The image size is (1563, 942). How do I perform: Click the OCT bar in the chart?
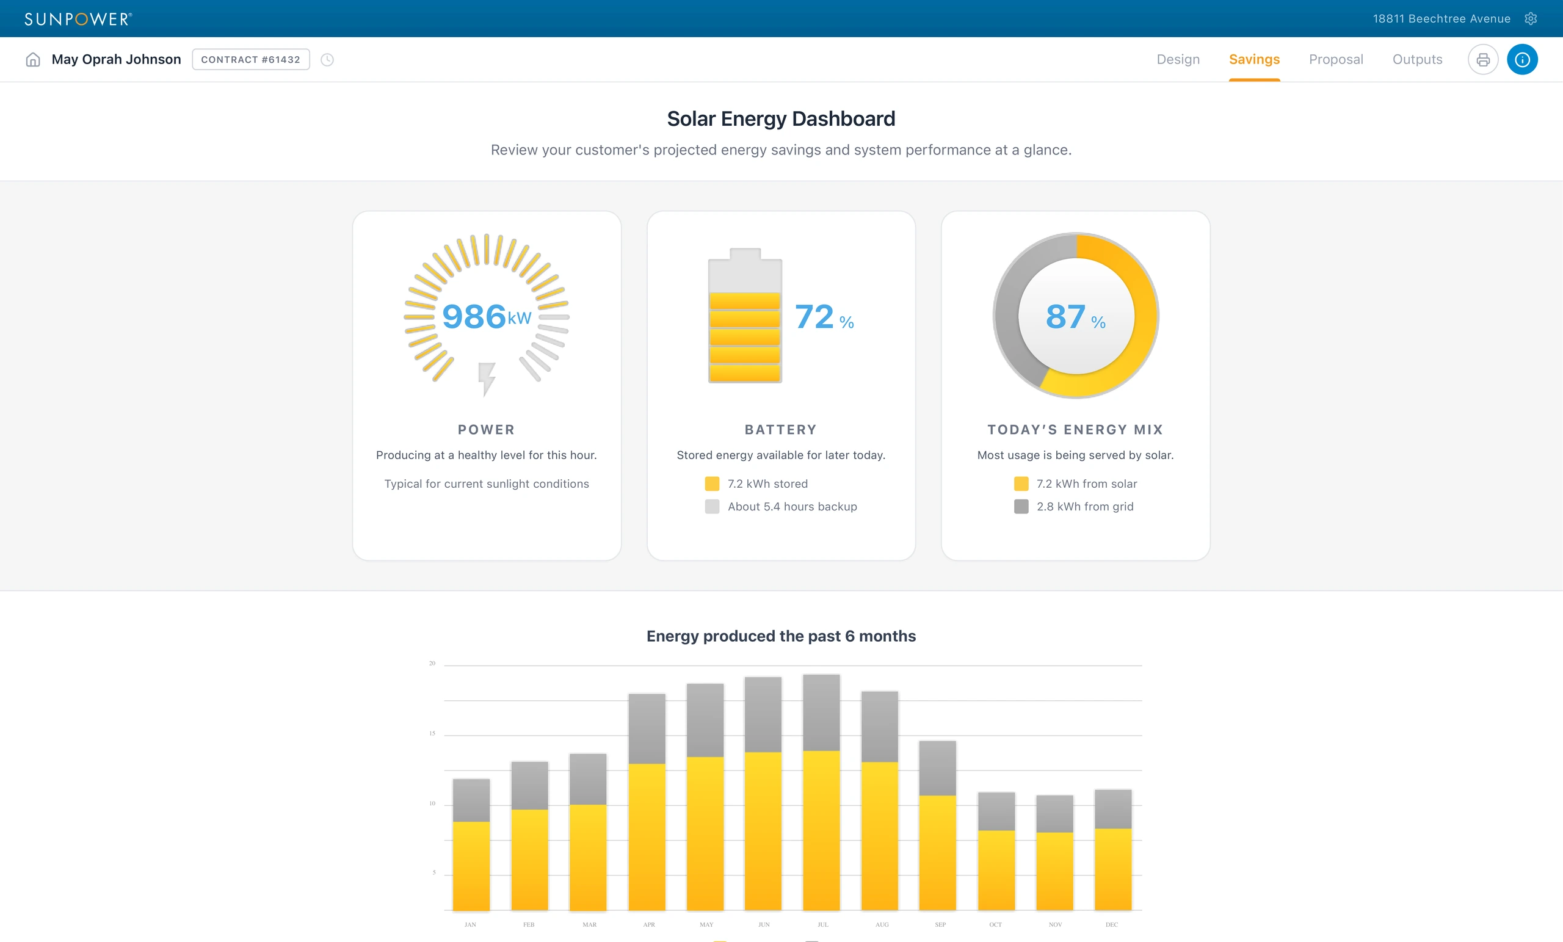point(996,852)
